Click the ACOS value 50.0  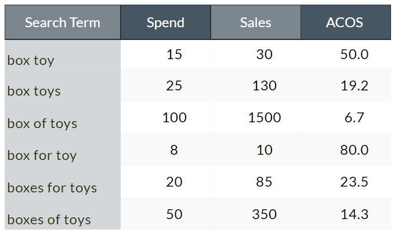pos(354,54)
